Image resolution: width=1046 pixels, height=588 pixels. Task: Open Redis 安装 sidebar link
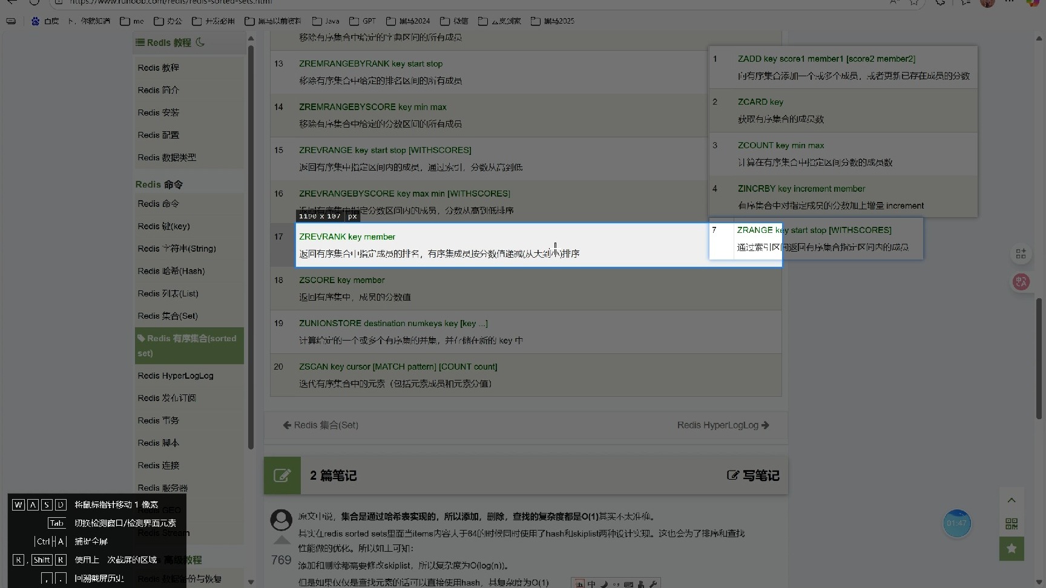point(158,113)
